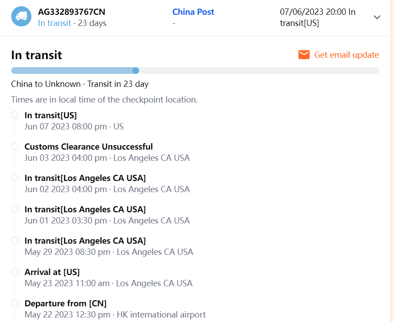Select the Departure from [CN] checkpoint marker
The height and width of the screenshot is (322, 394).
pyautogui.click(x=15, y=303)
